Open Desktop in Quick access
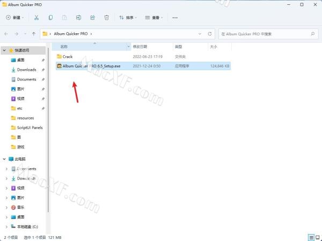322x241 pixels. [x=20, y=60]
